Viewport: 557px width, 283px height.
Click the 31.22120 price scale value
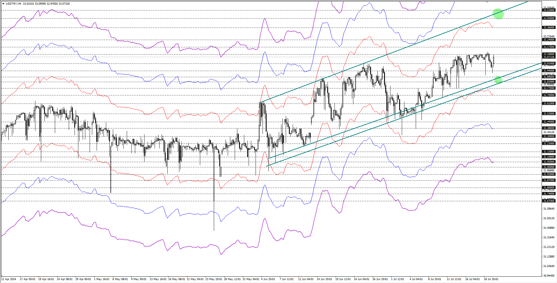coord(549,247)
